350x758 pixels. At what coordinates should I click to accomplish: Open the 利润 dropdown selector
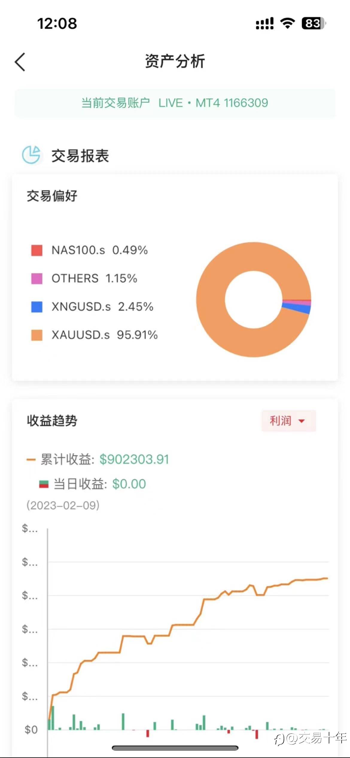point(288,421)
